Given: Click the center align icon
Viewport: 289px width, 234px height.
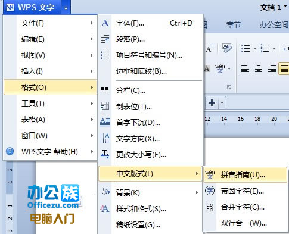Looking at the screenshot, I should click(x=259, y=69).
